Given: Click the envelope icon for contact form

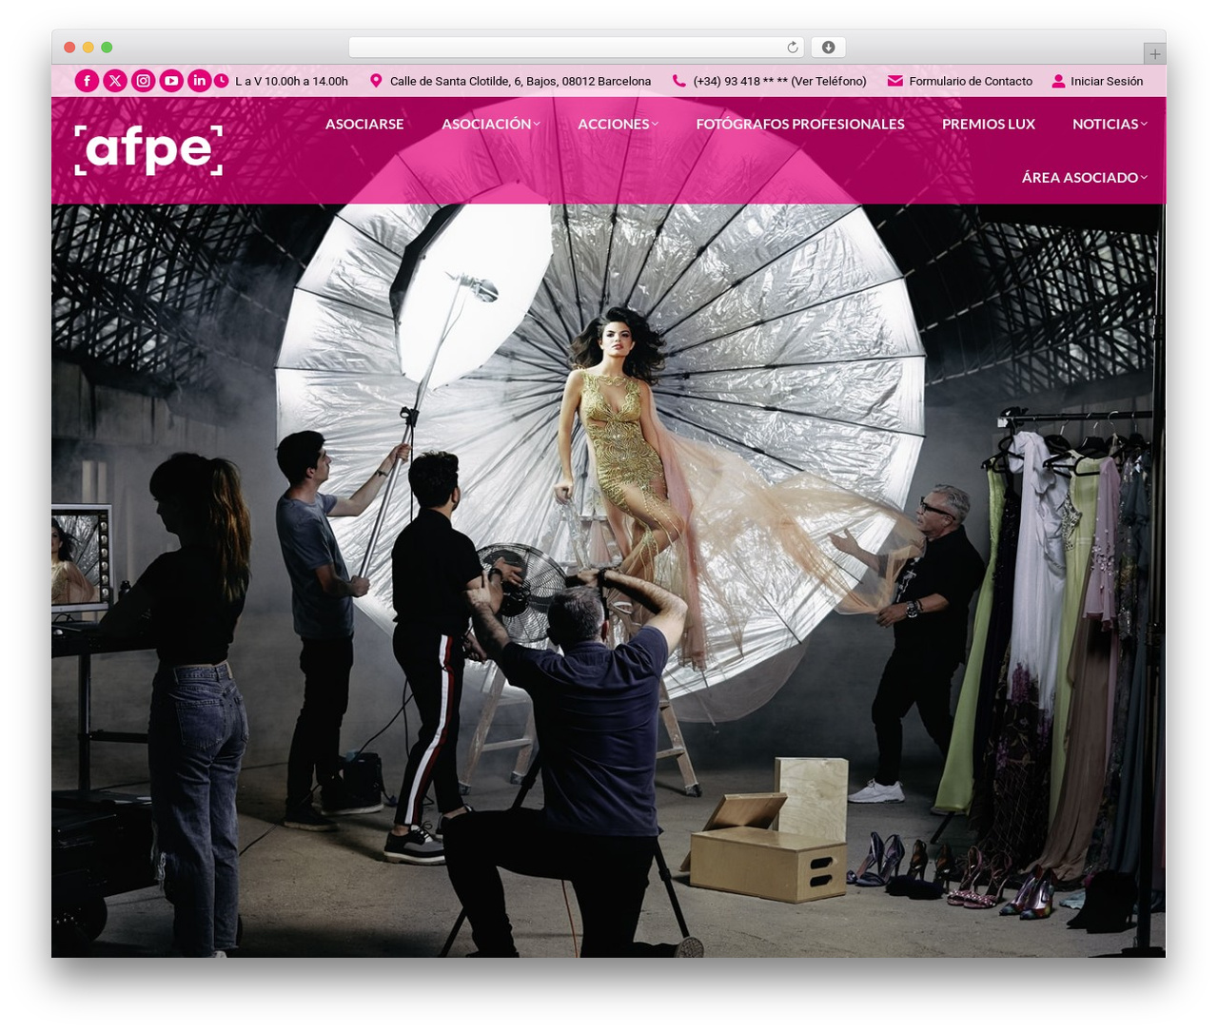Looking at the screenshot, I should coord(894,81).
